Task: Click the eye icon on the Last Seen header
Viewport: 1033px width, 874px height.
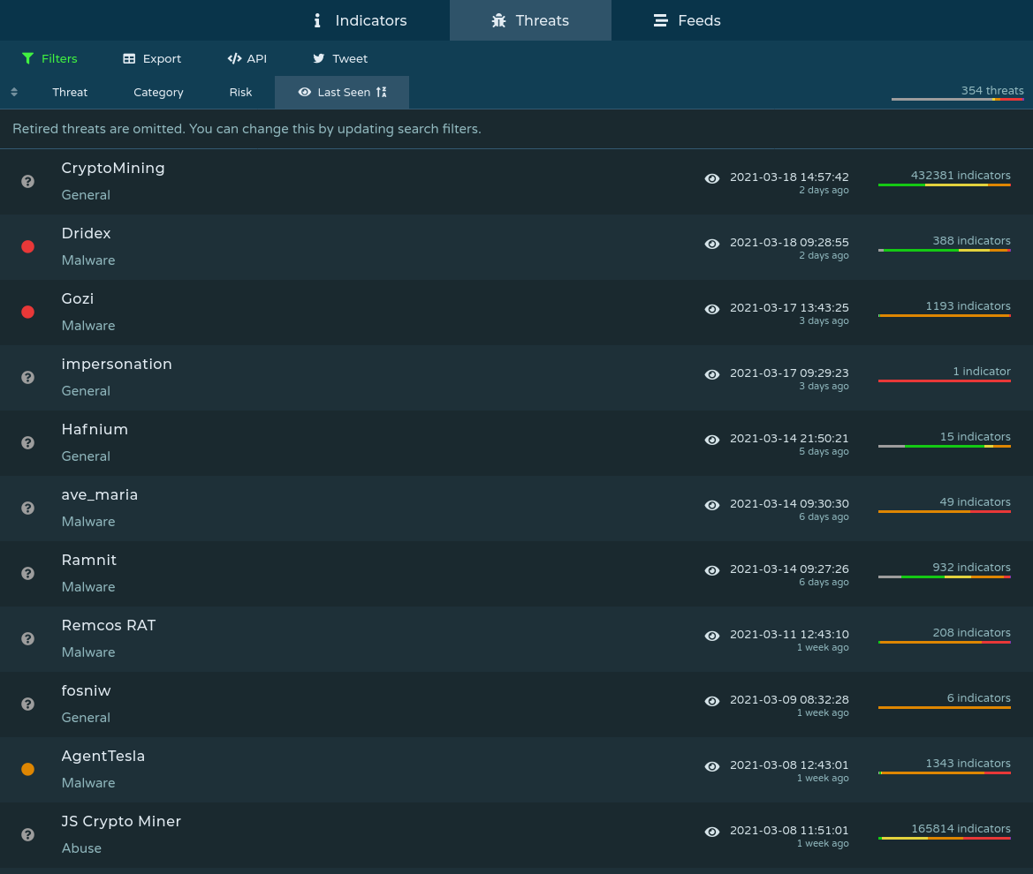Action: pos(305,92)
